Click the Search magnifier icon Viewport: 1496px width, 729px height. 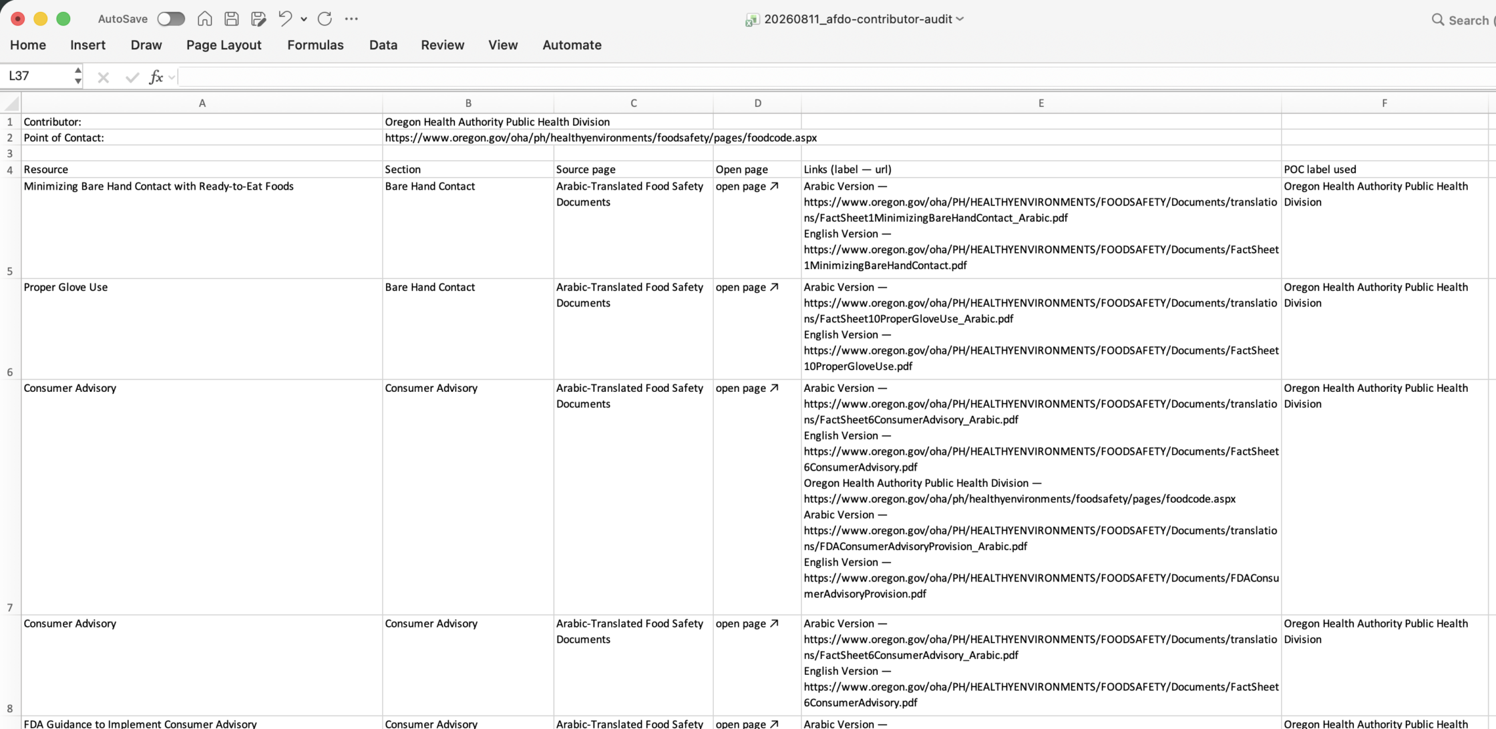coord(1438,19)
